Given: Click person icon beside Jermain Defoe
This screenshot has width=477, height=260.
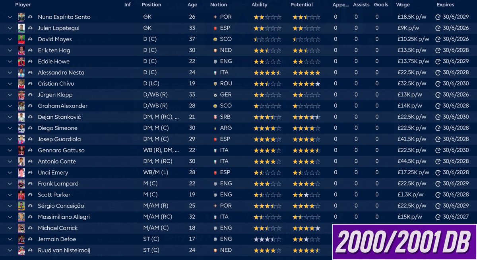Looking at the screenshot, I should 30,239.
